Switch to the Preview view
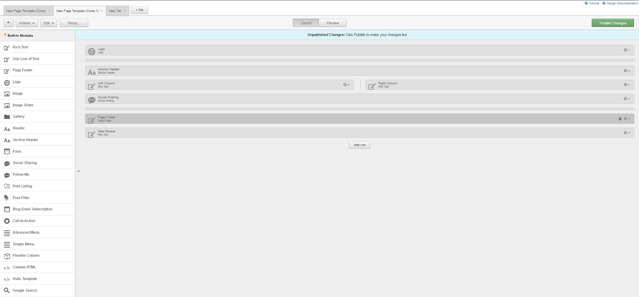Image resolution: width=639 pixels, height=297 pixels. [333, 23]
